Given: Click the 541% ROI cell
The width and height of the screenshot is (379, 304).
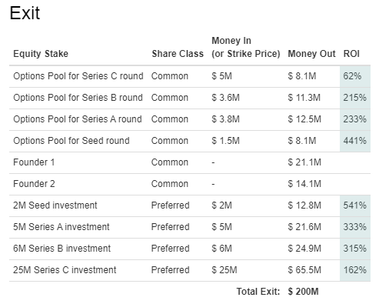Looking at the screenshot, I should click(x=355, y=205).
